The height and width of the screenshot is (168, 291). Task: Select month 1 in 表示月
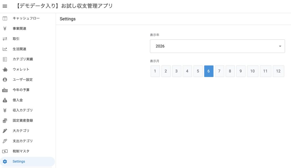tap(155, 71)
